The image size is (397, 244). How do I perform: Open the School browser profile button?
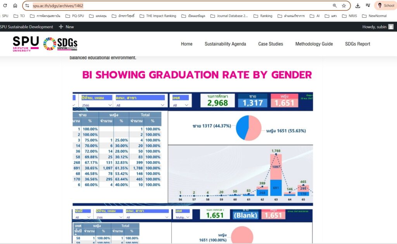click(x=385, y=6)
